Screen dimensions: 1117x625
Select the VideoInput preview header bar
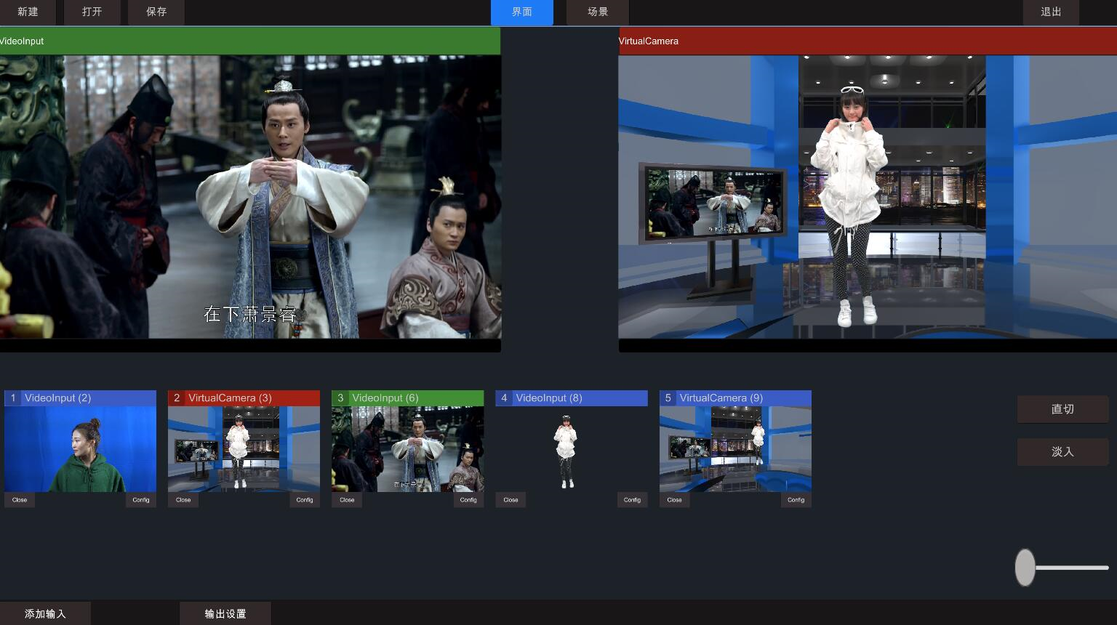tap(250, 41)
